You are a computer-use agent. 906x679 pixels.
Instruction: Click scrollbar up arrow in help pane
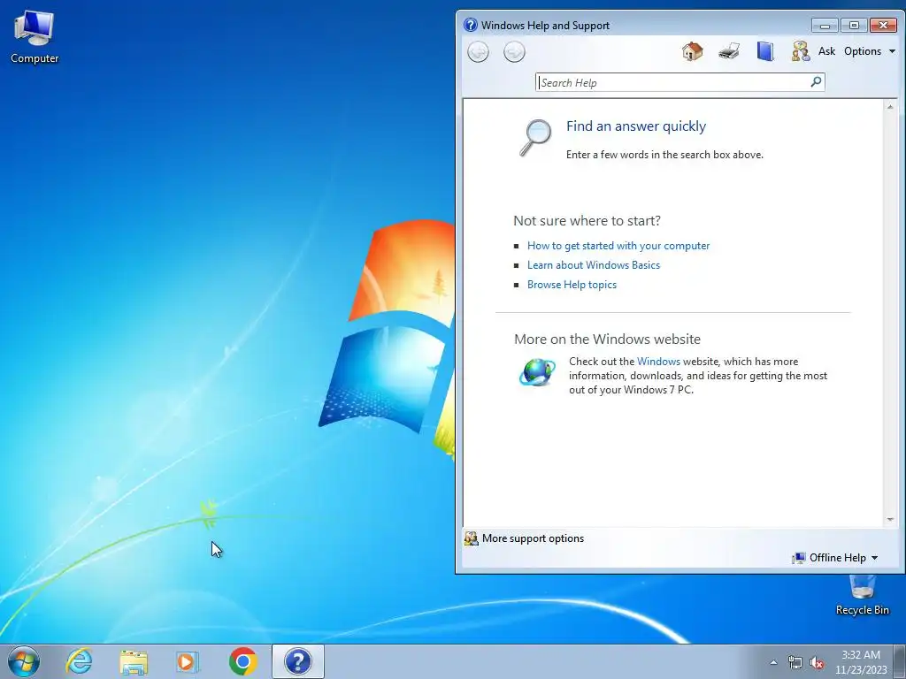[890, 107]
